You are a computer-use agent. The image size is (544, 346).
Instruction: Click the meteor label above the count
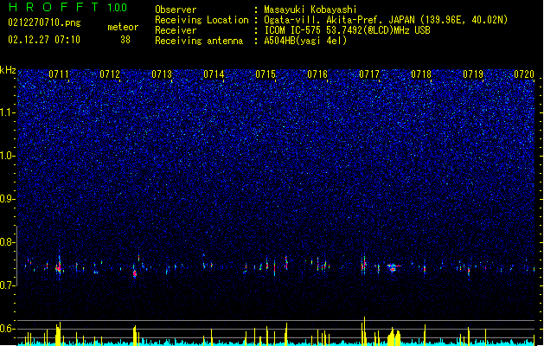pyautogui.click(x=123, y=27)
